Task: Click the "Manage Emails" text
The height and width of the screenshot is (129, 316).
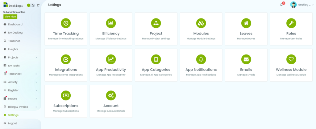Action: point(246,75)
